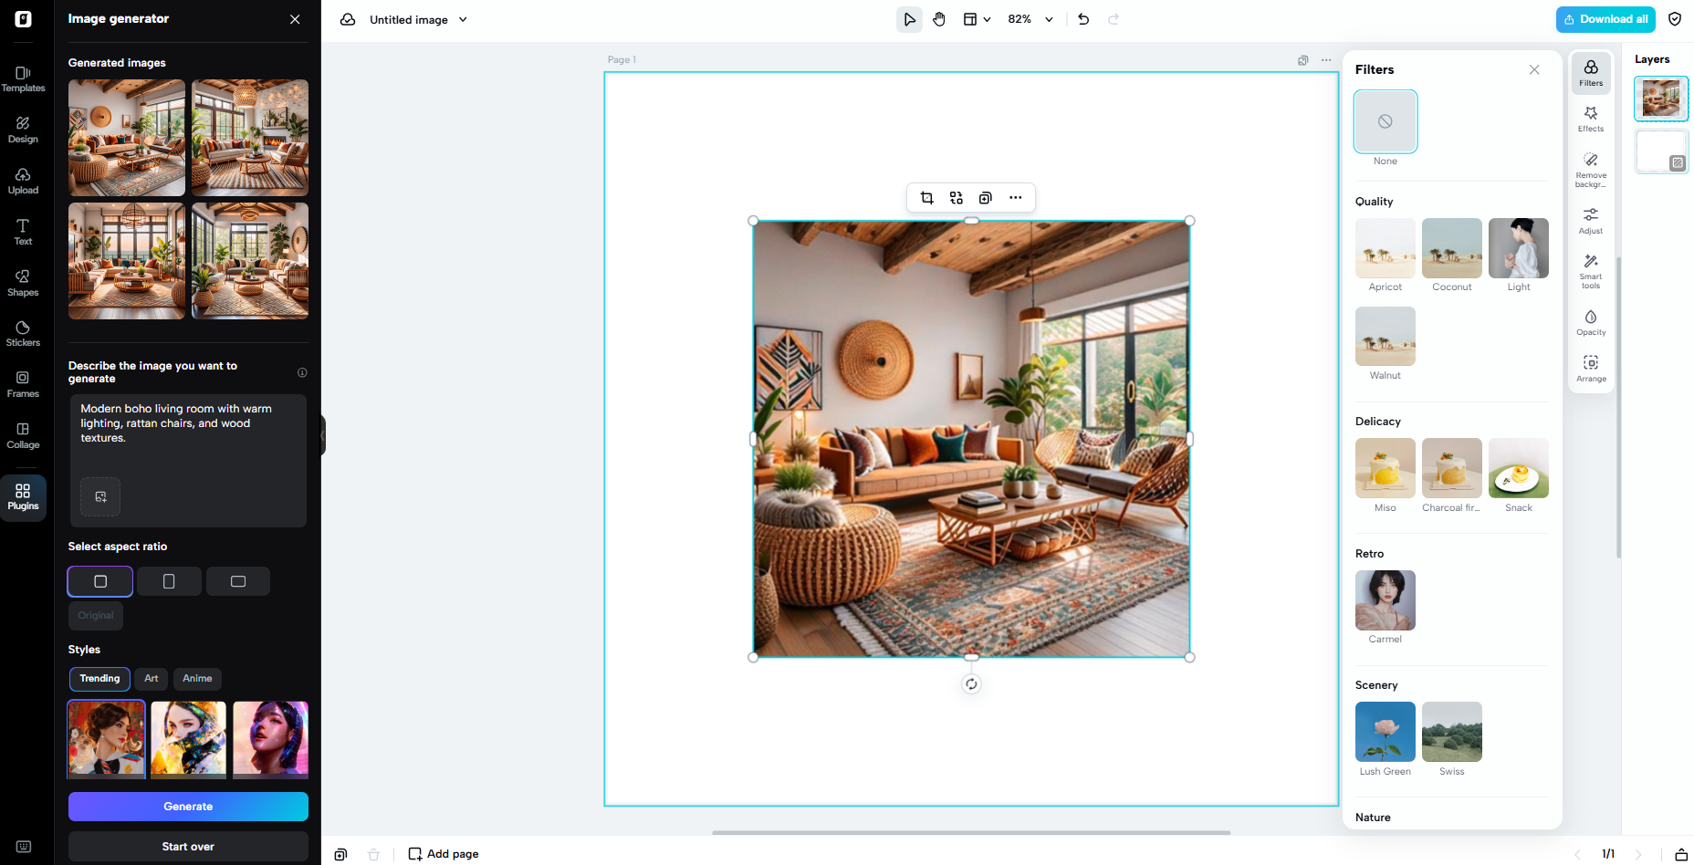
Task: Apply the Walnut quality filter
Action: pyautogui.click(x=1386, y=337)
